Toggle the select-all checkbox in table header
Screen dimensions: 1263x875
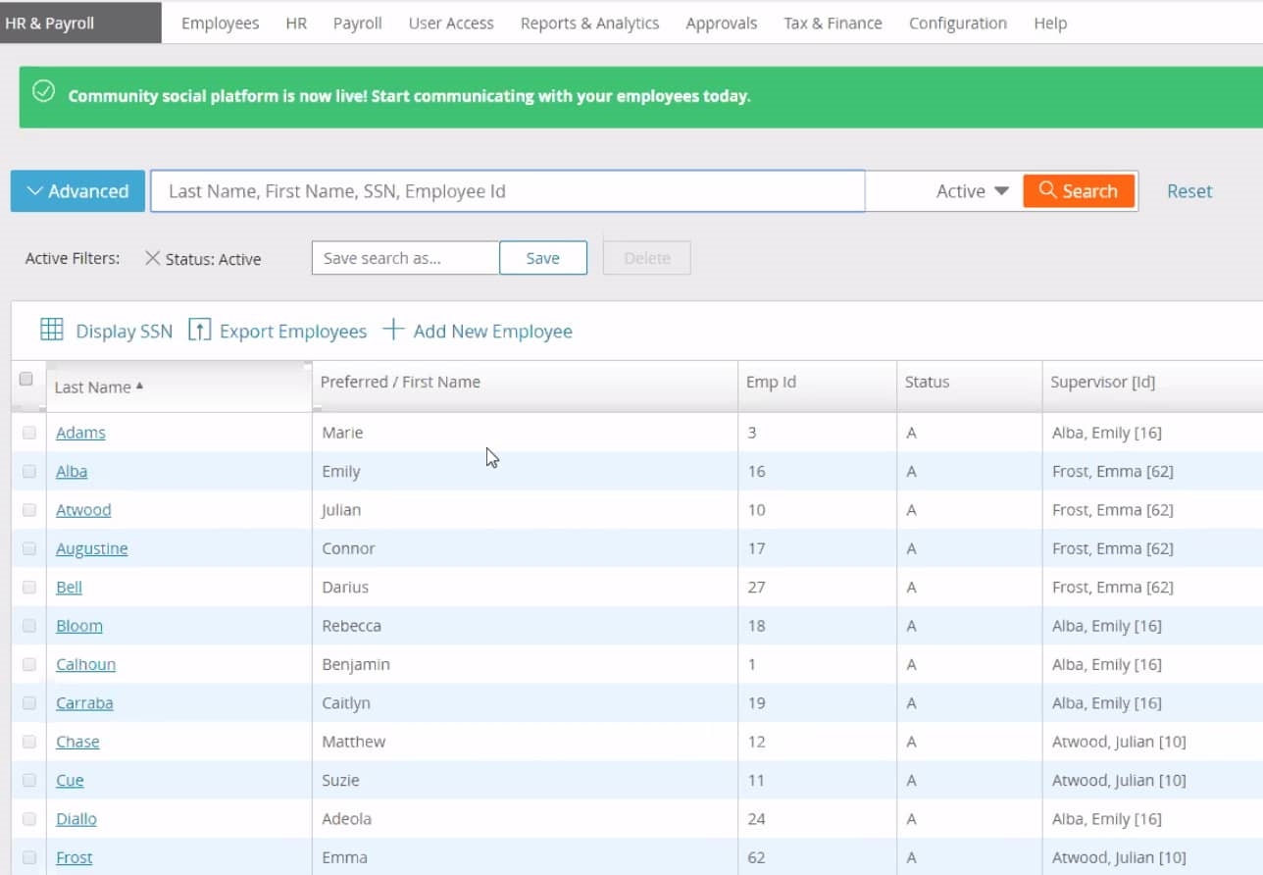tap(26, 379)
